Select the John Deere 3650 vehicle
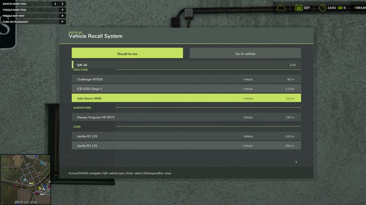Screen dimensions: 366x205 tap(186, 98)
